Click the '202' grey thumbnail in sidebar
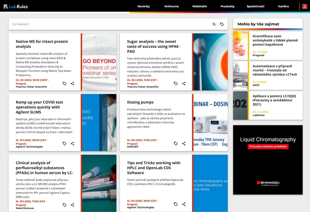Image resolution: width=310 pixels, height=212 pixels. coord(240,105)
